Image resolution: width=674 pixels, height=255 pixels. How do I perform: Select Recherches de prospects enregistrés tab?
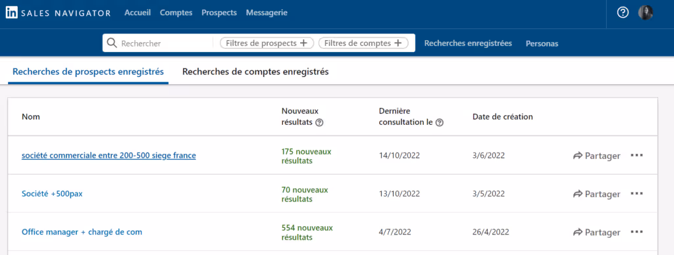click(88, 72)
